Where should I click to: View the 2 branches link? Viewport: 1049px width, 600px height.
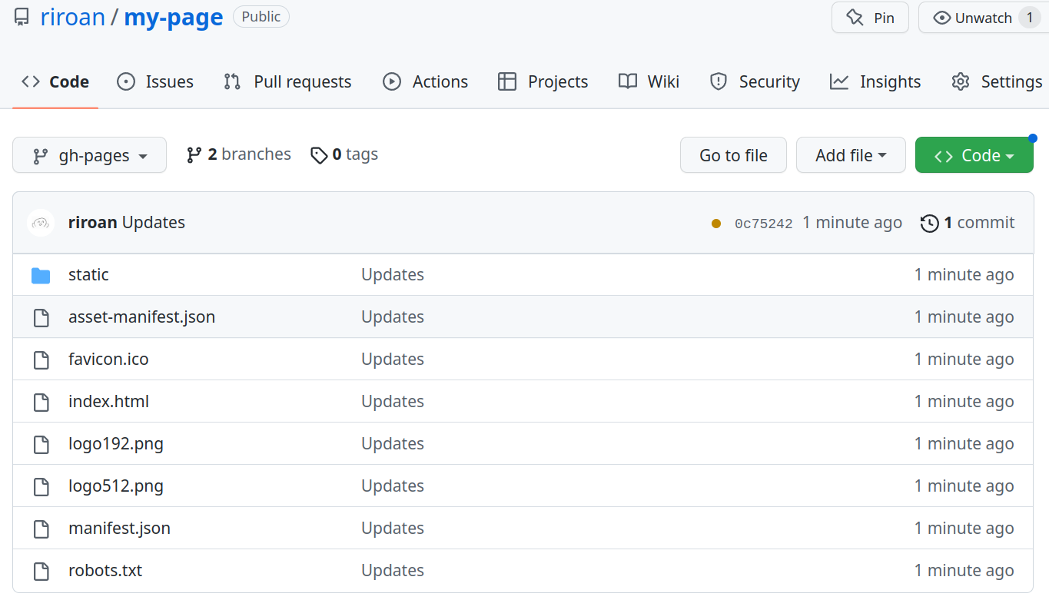click(x=239, y=154)
